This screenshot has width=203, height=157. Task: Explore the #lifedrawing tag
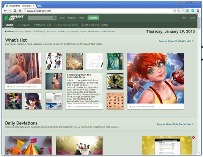(39, 31)
